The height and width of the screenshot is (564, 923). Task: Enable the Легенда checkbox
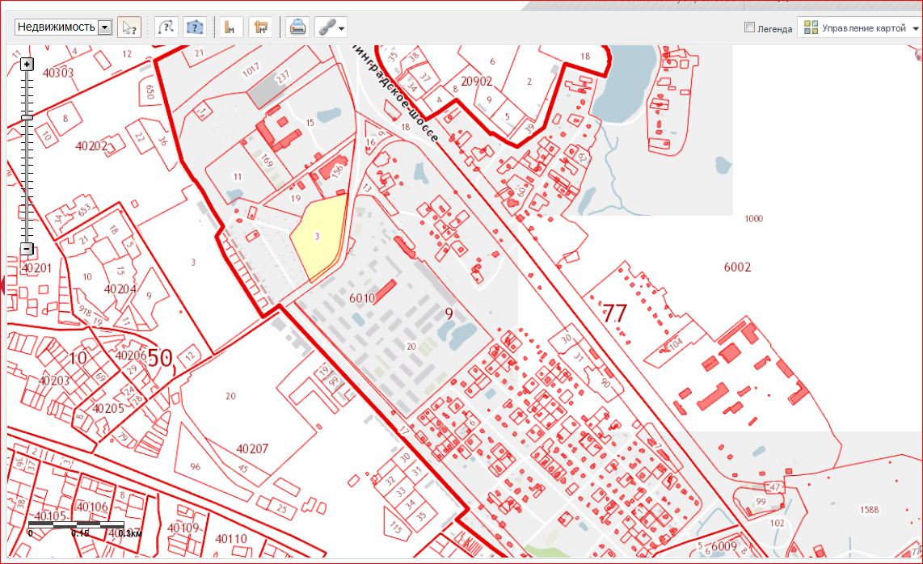click(749, 27)
